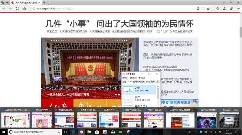Open the 几件“小事” headline link
The width and height of the screenshot is (242, 135).
point(119,24)
